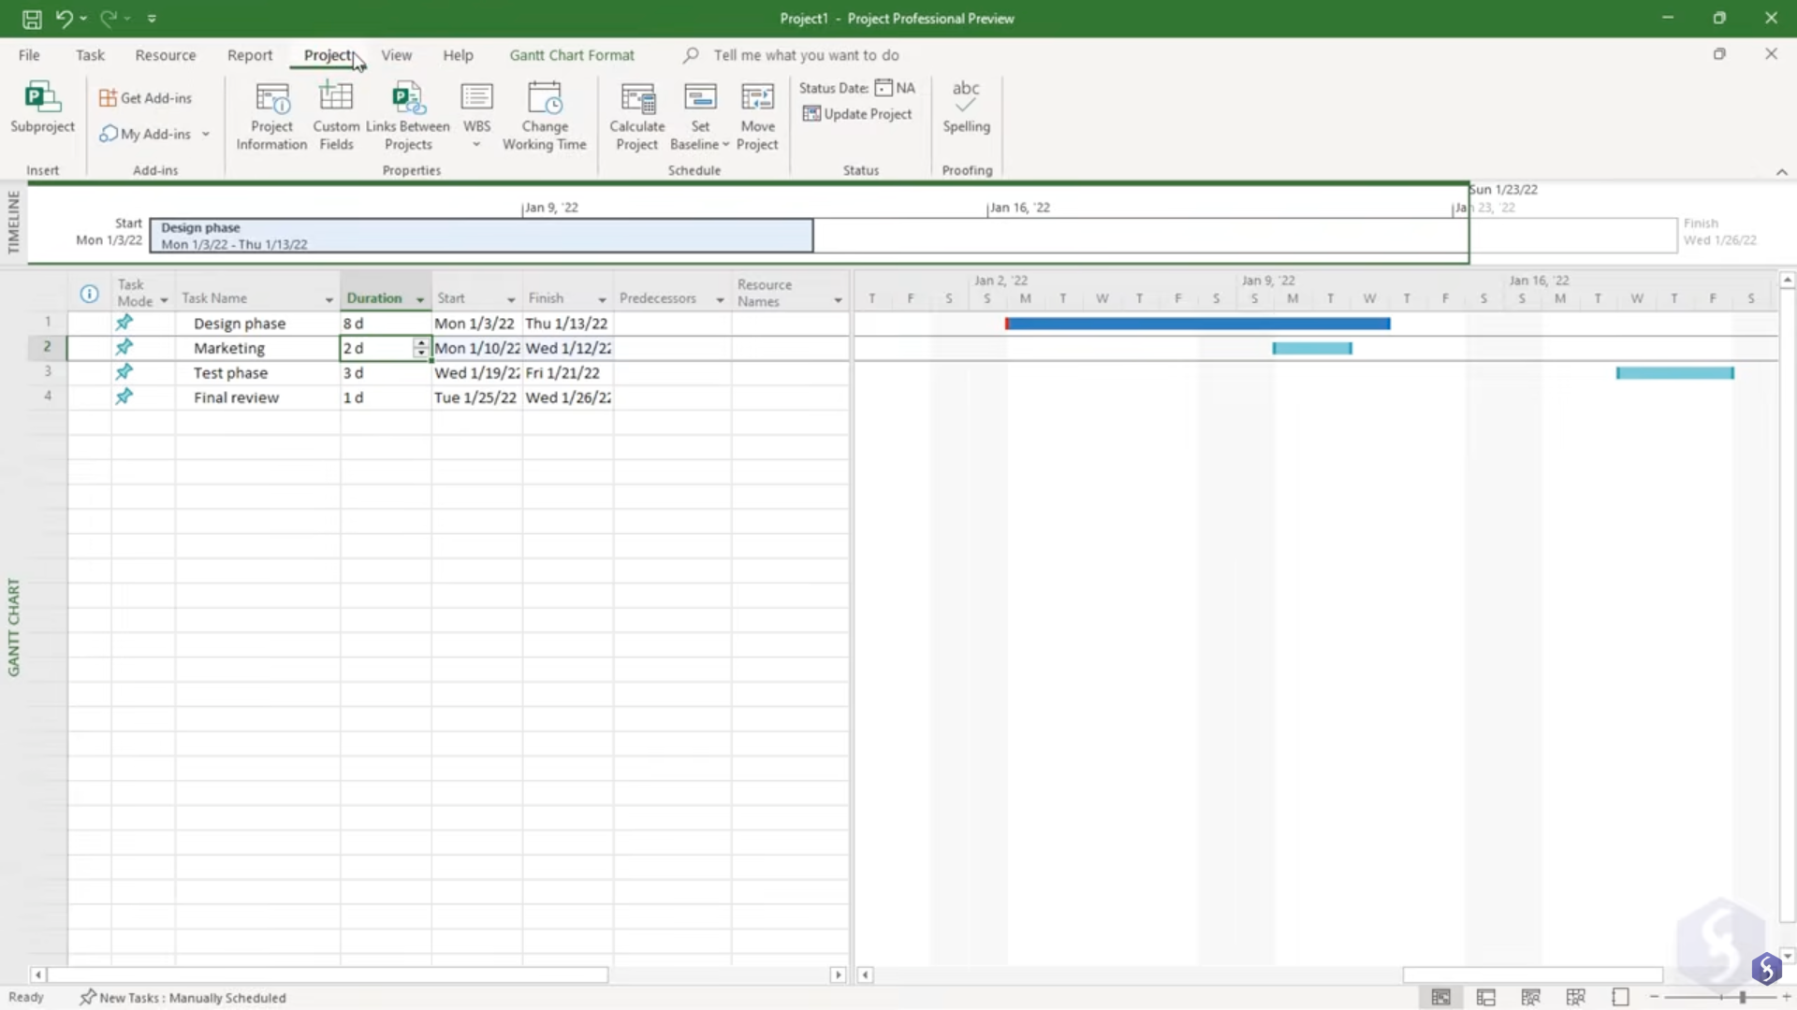The width and height of the screenshot is (1797, 1010).
Task: Click the Update Project button
Action: (857, 114)
